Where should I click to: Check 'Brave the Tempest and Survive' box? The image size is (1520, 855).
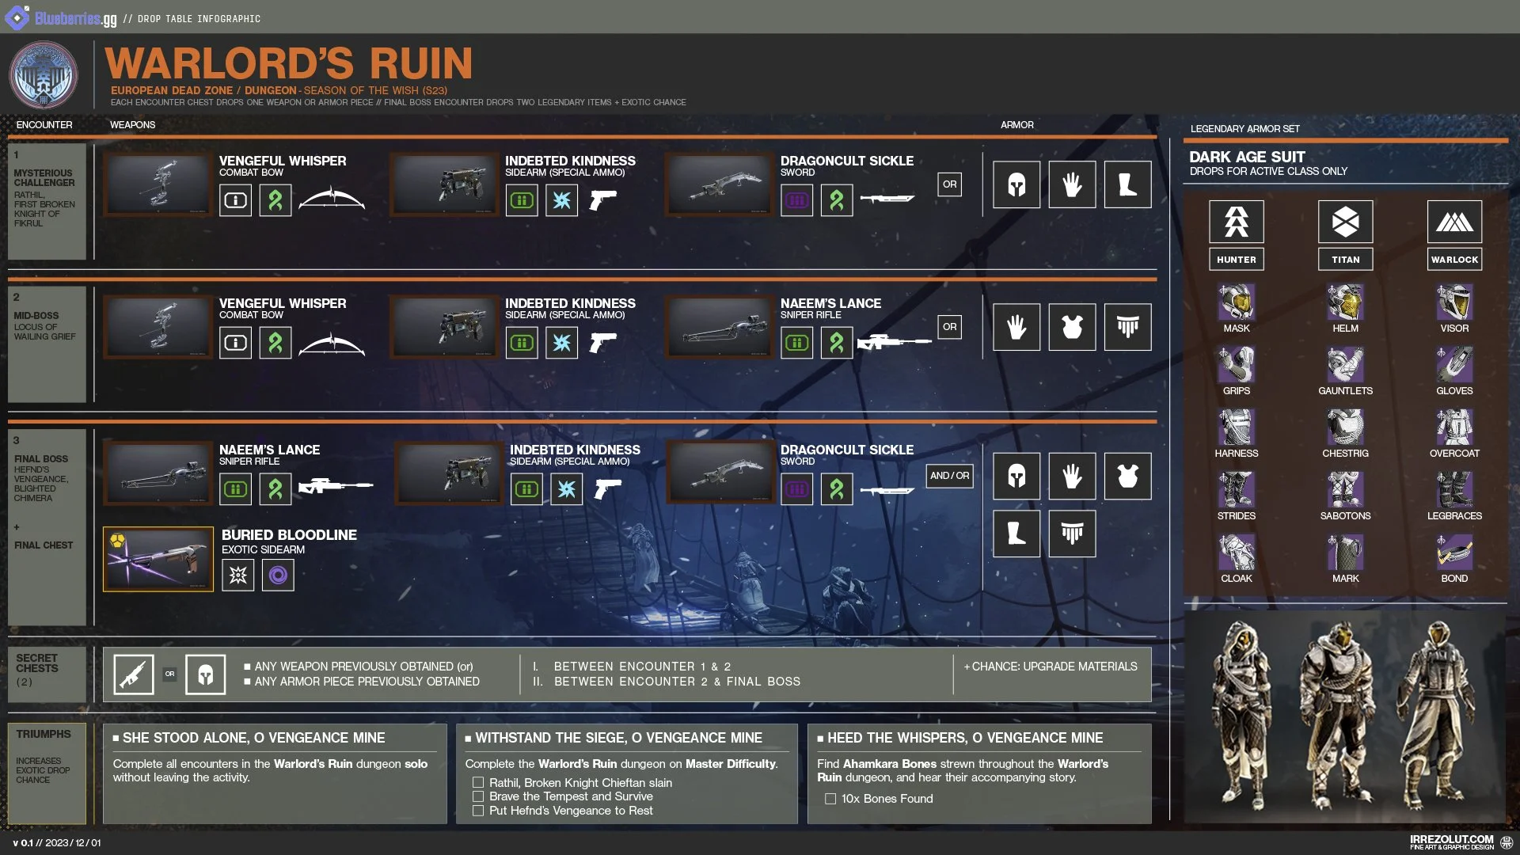[478, 796]
